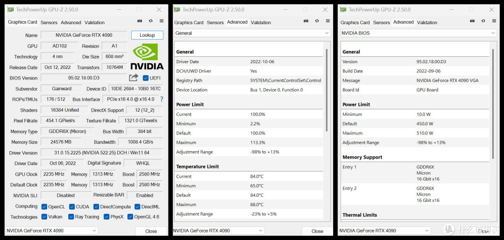Open GPU selector dropdown in middle window
The width and height of the screenshot is (504, 240).
[x=218, y=231]
